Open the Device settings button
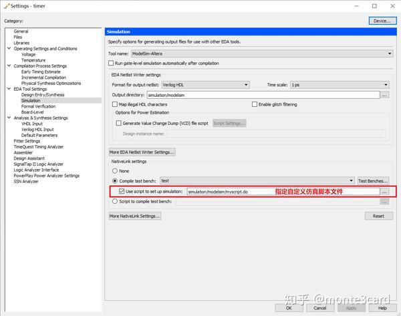Screen dimensions: 401x316 tap(382, 21)
